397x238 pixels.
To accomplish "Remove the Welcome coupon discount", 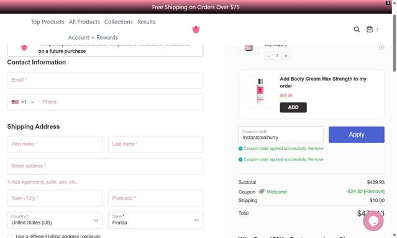I will coord(374,192).
